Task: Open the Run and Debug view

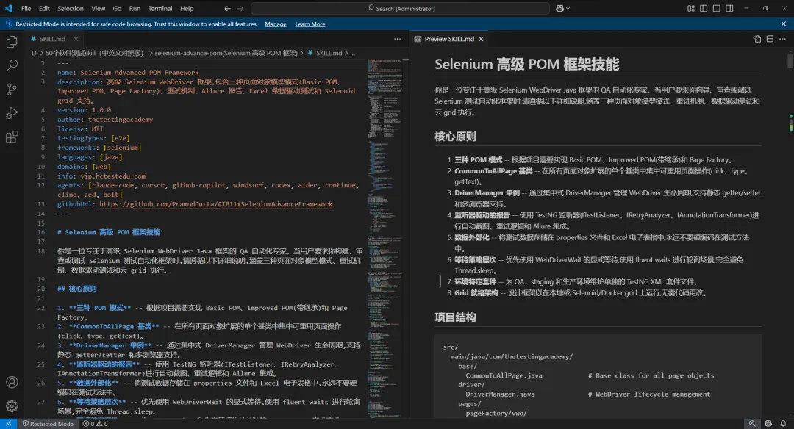Action: 12,113
